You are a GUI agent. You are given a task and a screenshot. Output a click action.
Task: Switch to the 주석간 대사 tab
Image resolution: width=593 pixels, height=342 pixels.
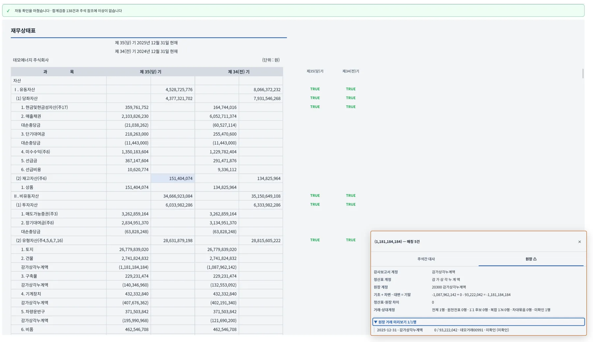tap(426, 259)
